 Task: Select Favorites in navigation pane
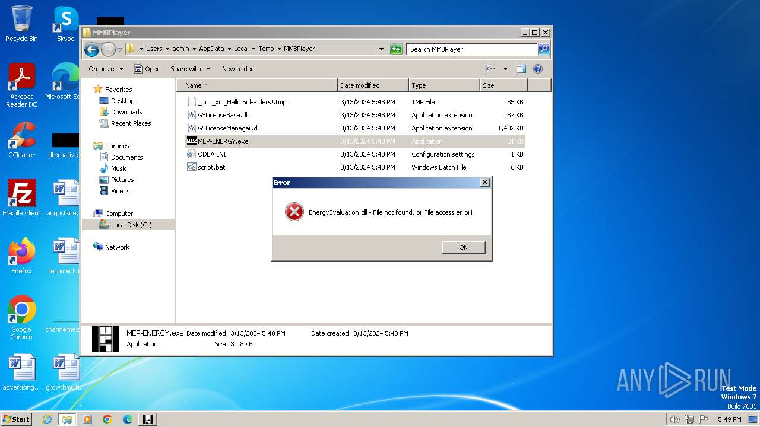pos(118,90)
